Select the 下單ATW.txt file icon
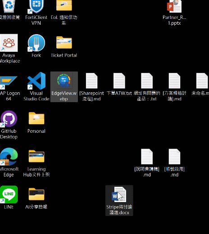 119,81
